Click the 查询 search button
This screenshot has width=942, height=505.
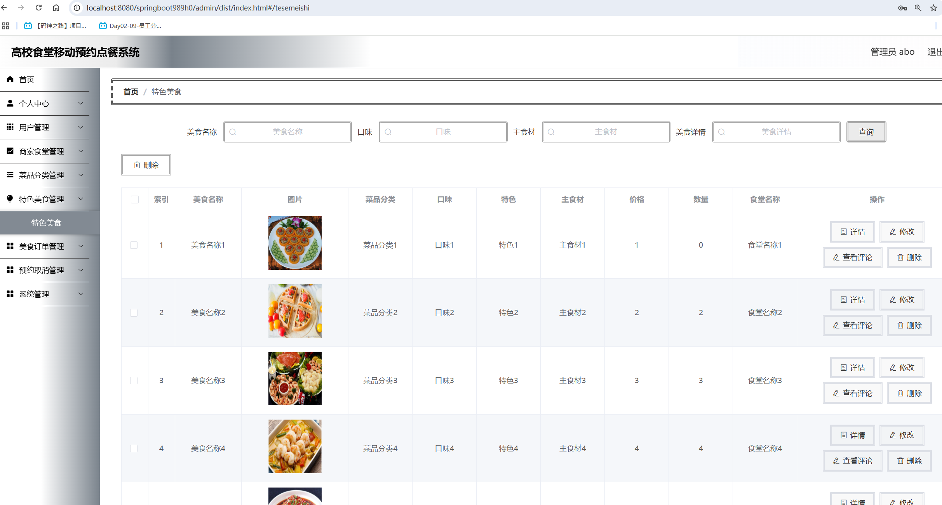tap(866, 132)
